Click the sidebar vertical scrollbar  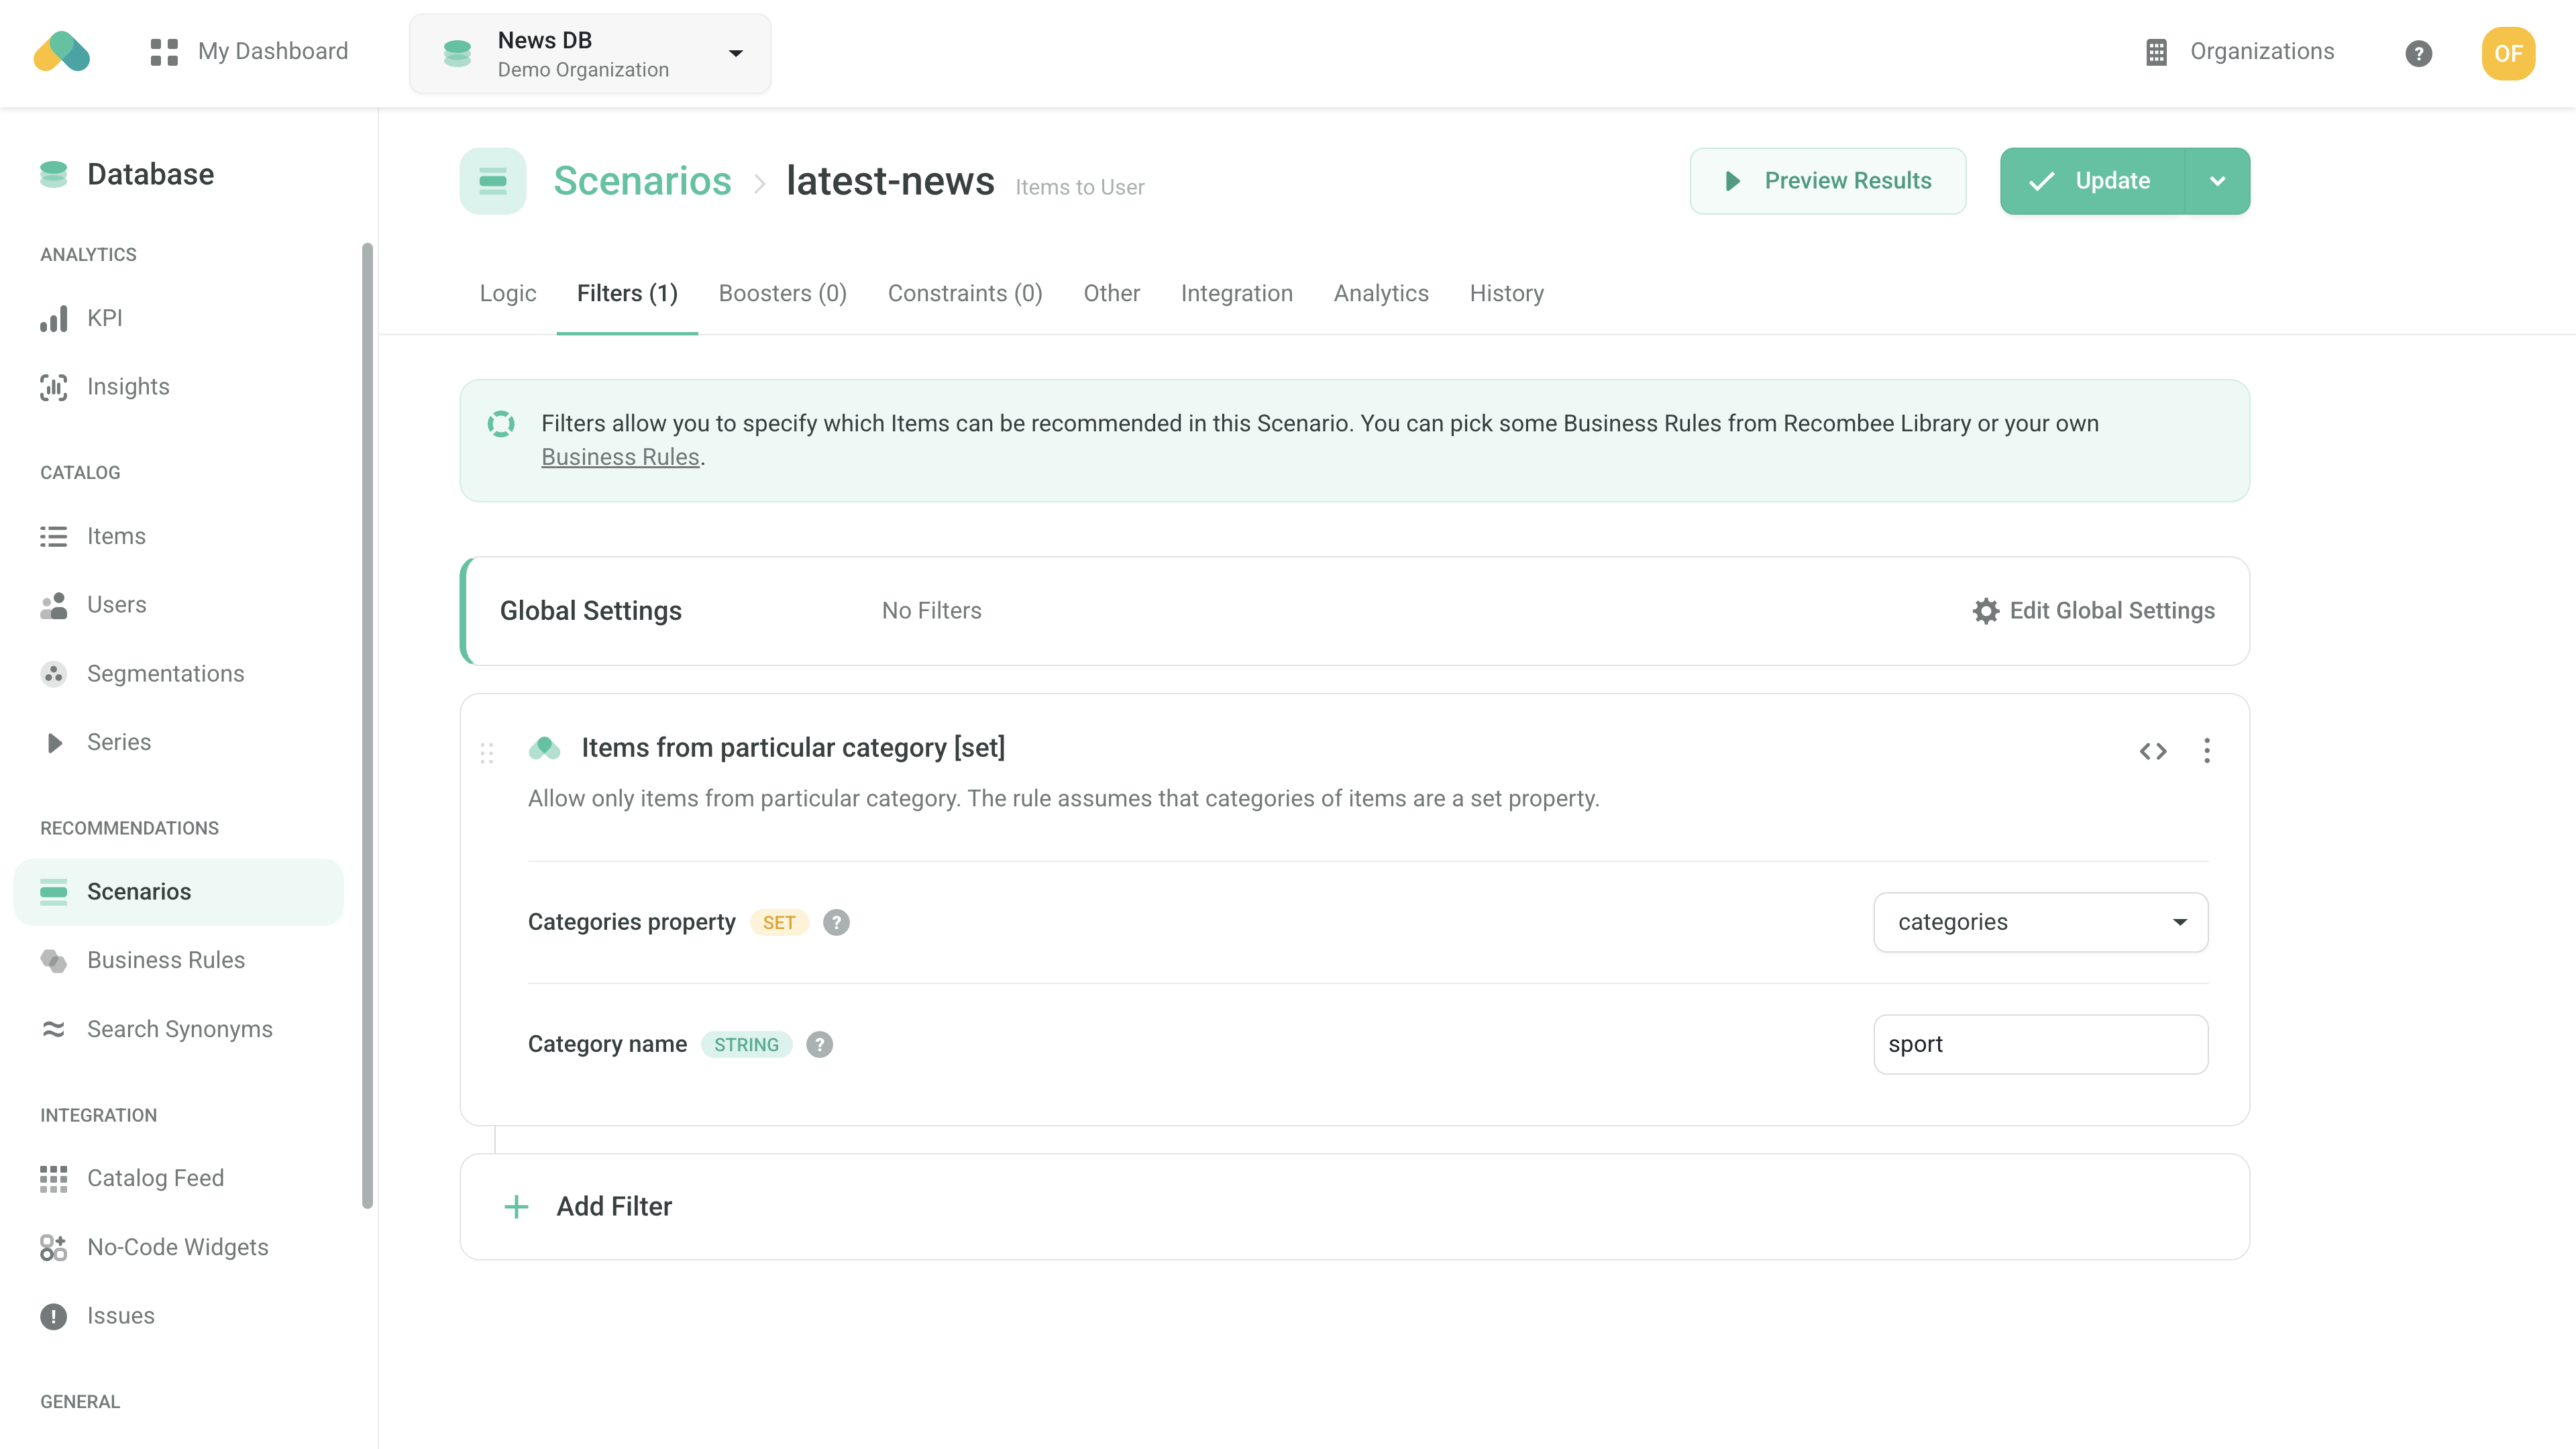pyautogui.click(x=367, y=725)
